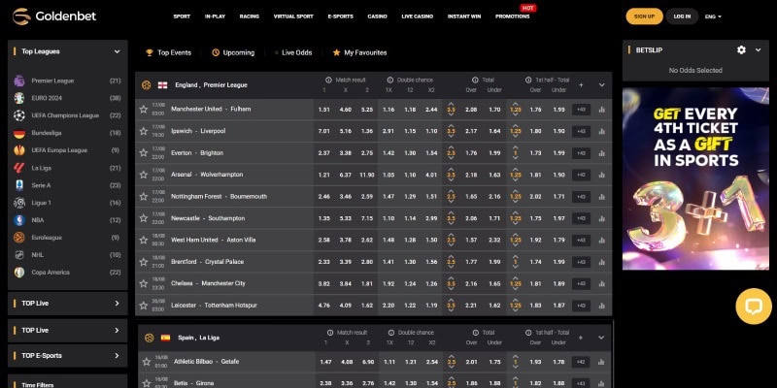Click the SIGN UP button

pos(644,16)
